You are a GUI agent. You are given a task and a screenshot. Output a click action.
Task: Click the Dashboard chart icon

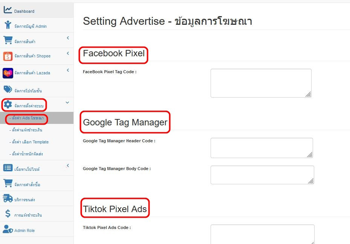pos(8,10)
